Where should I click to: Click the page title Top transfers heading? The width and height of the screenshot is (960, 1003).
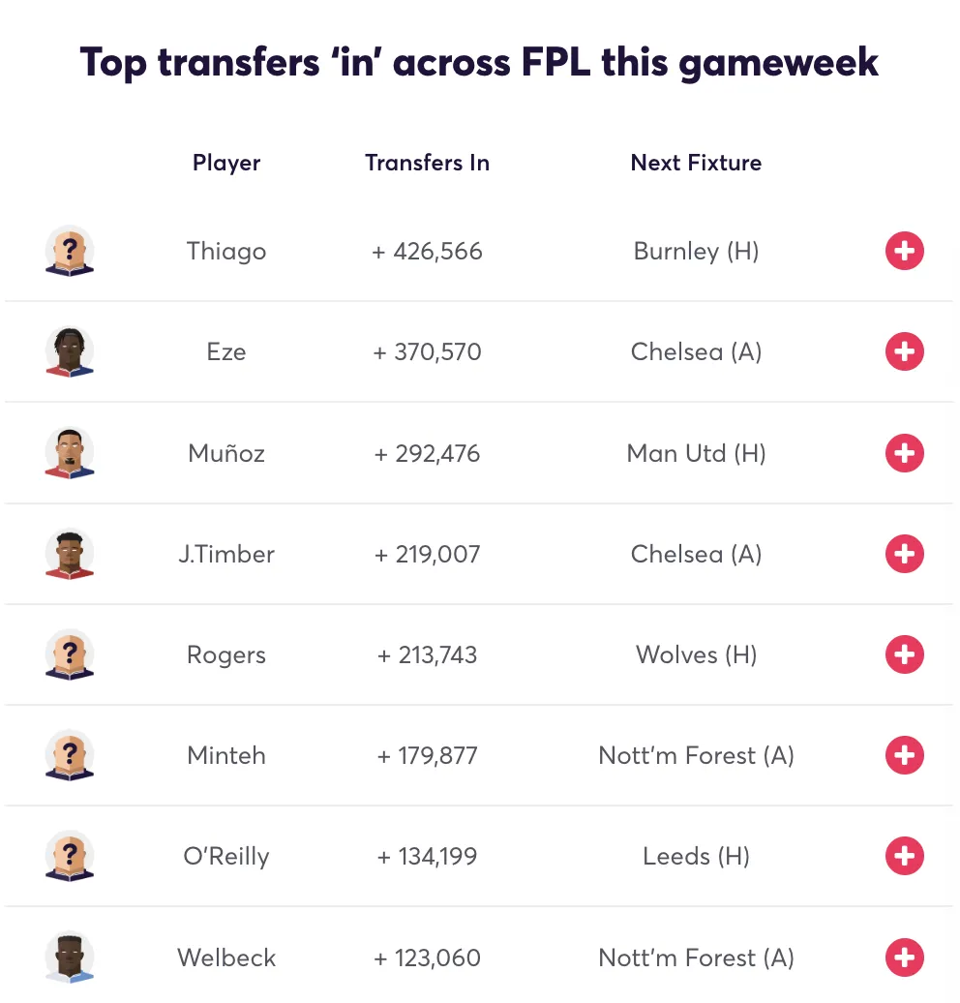coord(480,61)
